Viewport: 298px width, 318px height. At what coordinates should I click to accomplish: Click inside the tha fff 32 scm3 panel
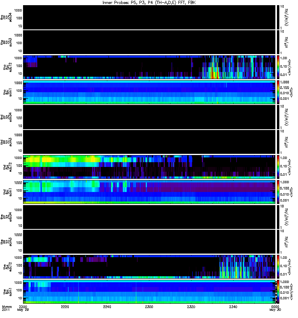(x=149, y=42)
